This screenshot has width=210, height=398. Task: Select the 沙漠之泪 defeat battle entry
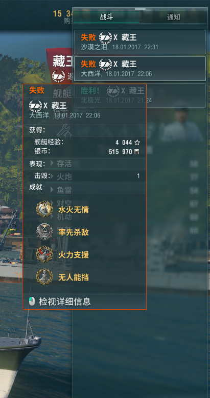(140, 42)
